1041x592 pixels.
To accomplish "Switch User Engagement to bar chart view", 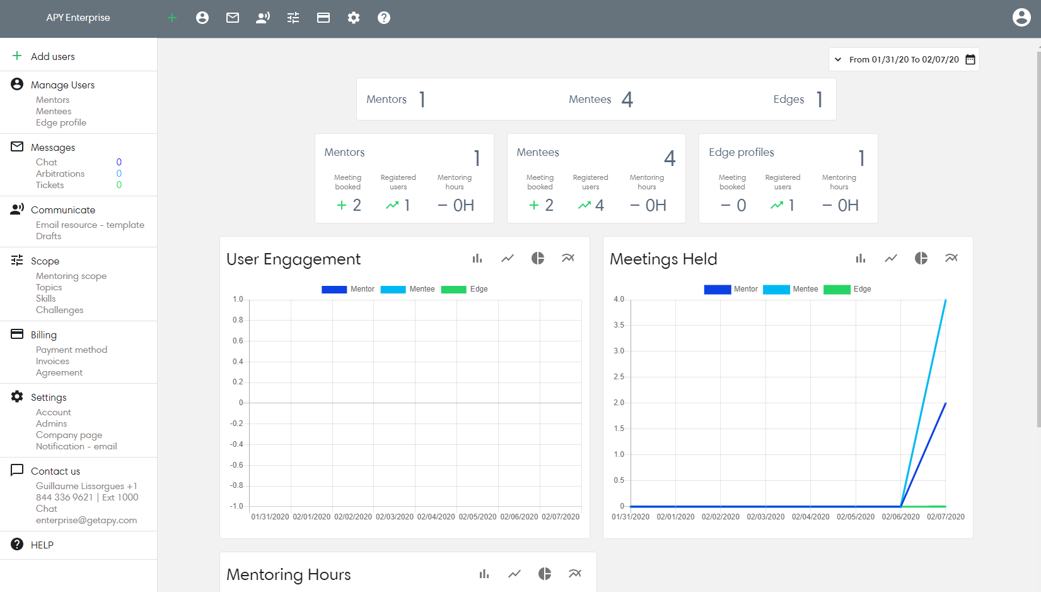I will pyautogui.click(x=477, y=258).
